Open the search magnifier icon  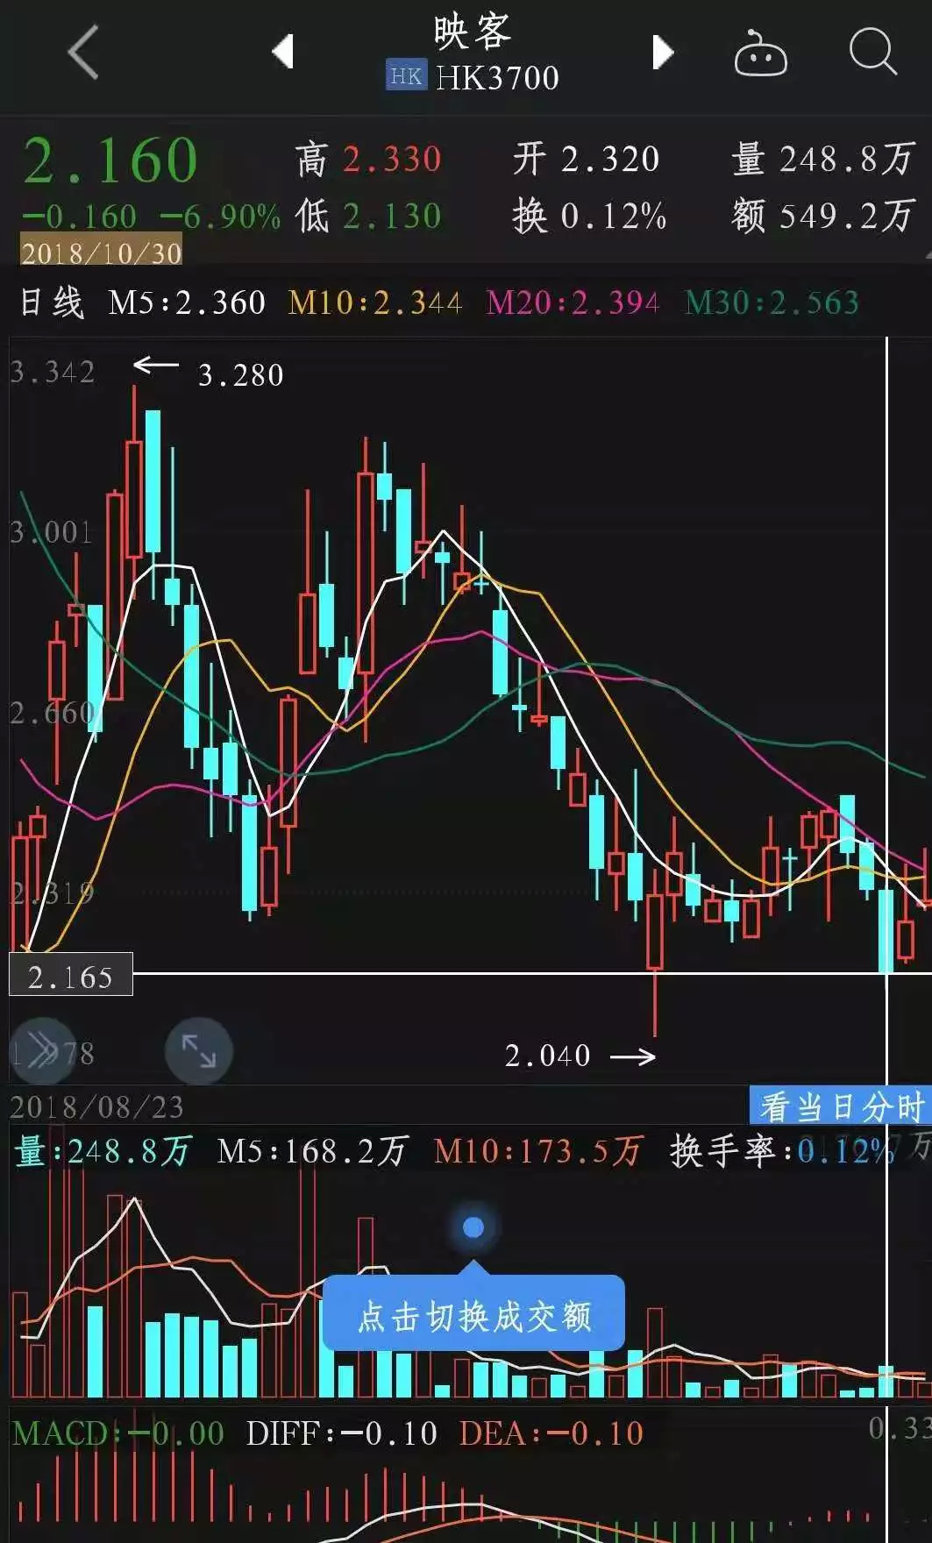coord(873,52)
